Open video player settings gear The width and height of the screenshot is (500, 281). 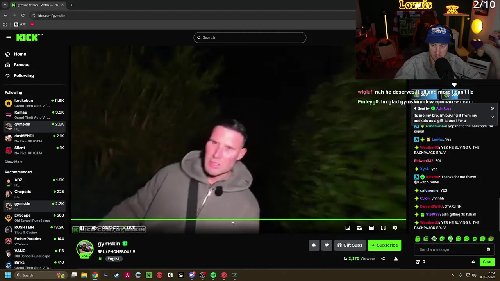[395, 228]
